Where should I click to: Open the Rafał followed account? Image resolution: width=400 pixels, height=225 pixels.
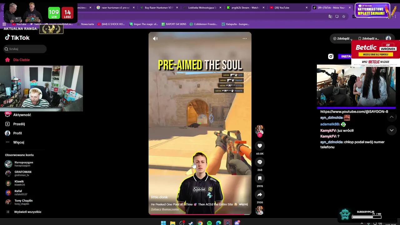tap(16, 192)
